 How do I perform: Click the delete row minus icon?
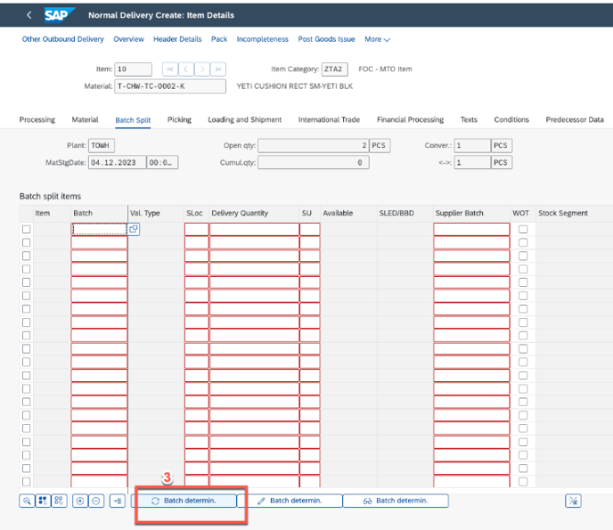tap(96, 501)
